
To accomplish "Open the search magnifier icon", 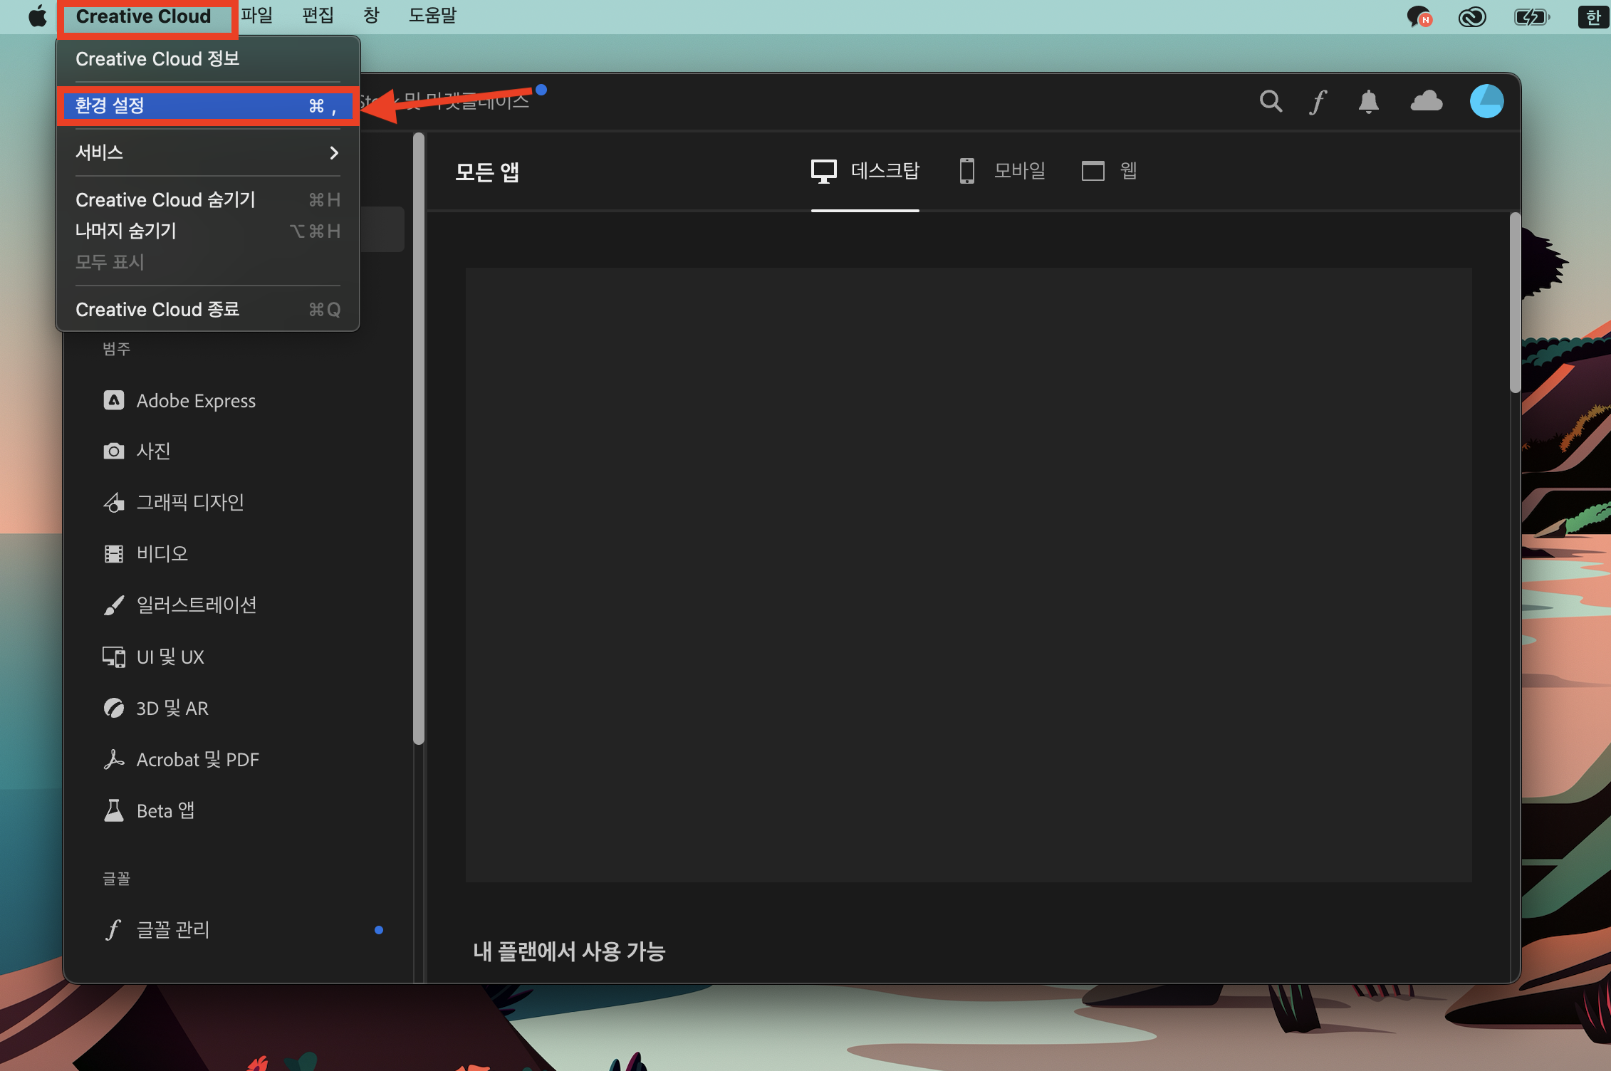I will pos(1271,102).
